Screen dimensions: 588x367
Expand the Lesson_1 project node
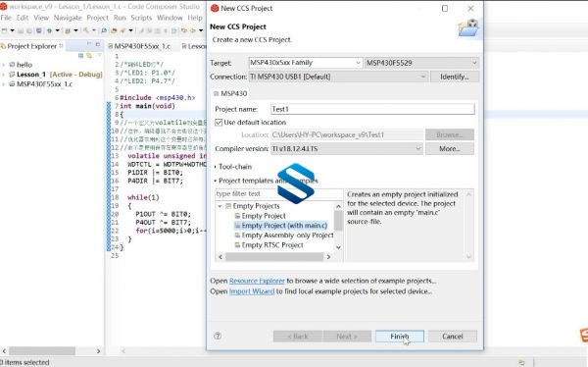pyautogui.click(x=4, y=75)
